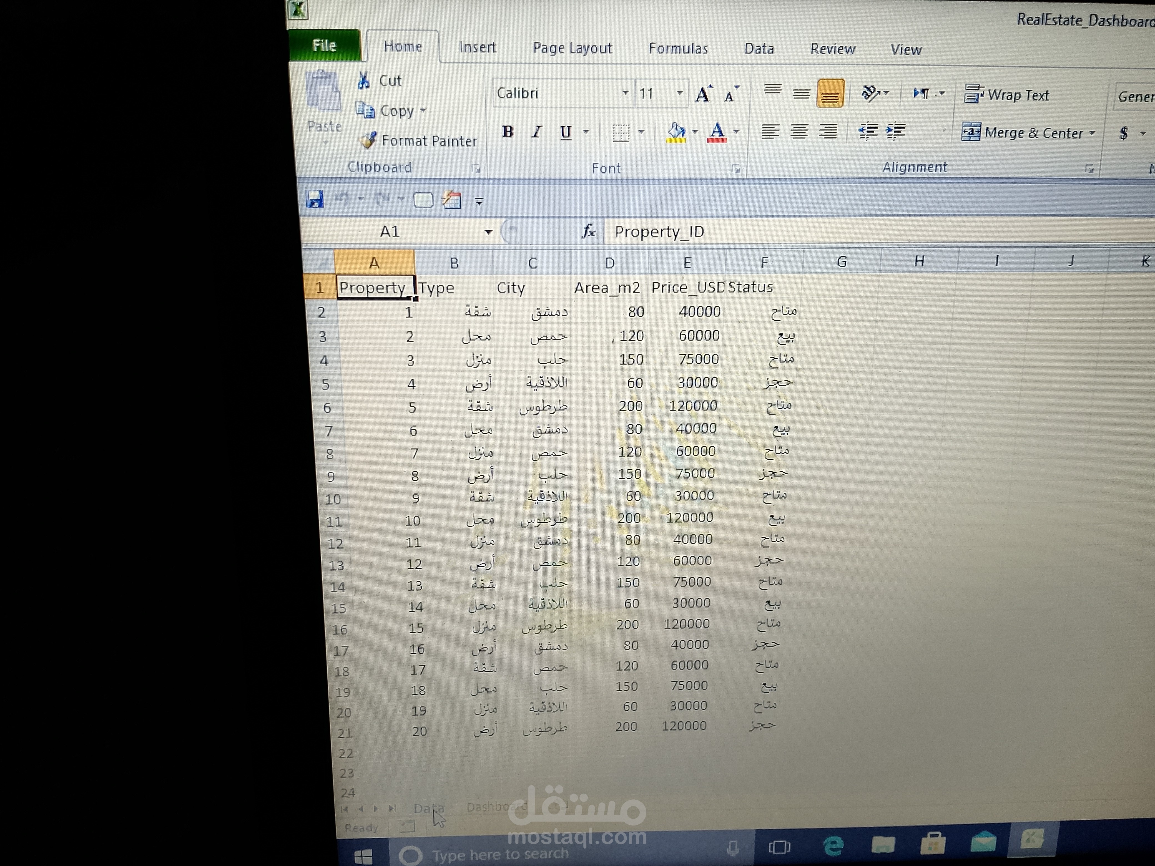Click the insert function fx icon

588,231
